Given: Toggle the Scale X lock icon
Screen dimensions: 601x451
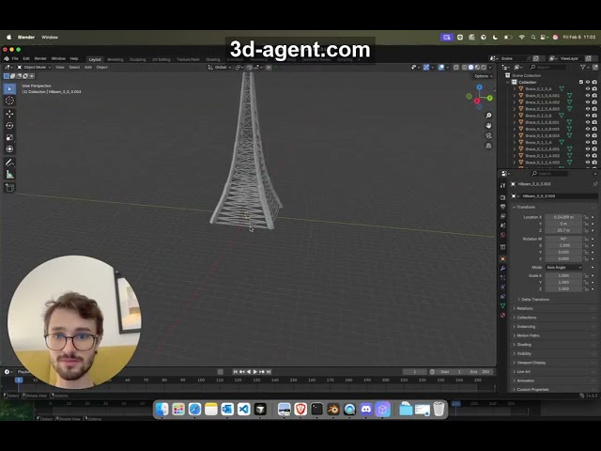Looking at the screenshot, I should point(586,275).
